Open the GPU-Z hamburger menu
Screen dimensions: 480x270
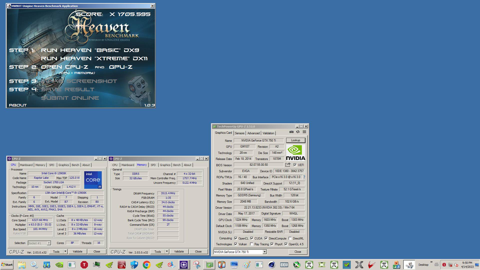(x=304, y=132)
